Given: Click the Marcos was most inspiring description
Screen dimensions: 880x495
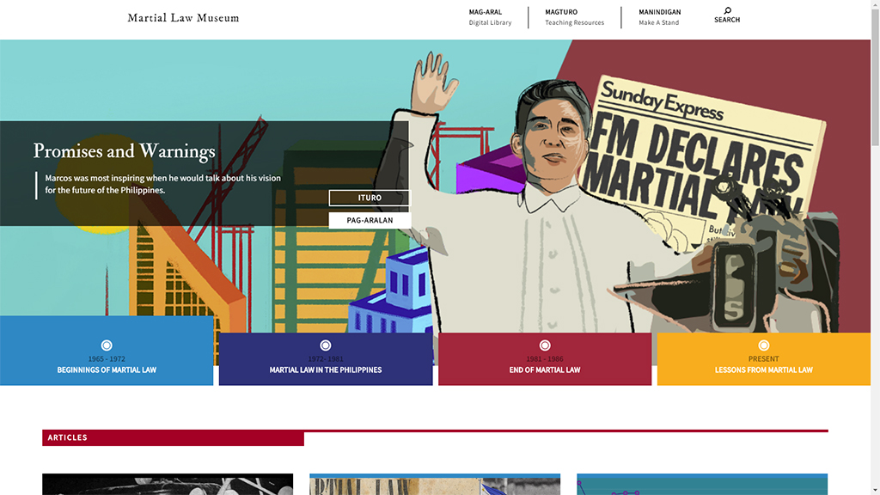Looking at the screenshot, I should point(162,184).
